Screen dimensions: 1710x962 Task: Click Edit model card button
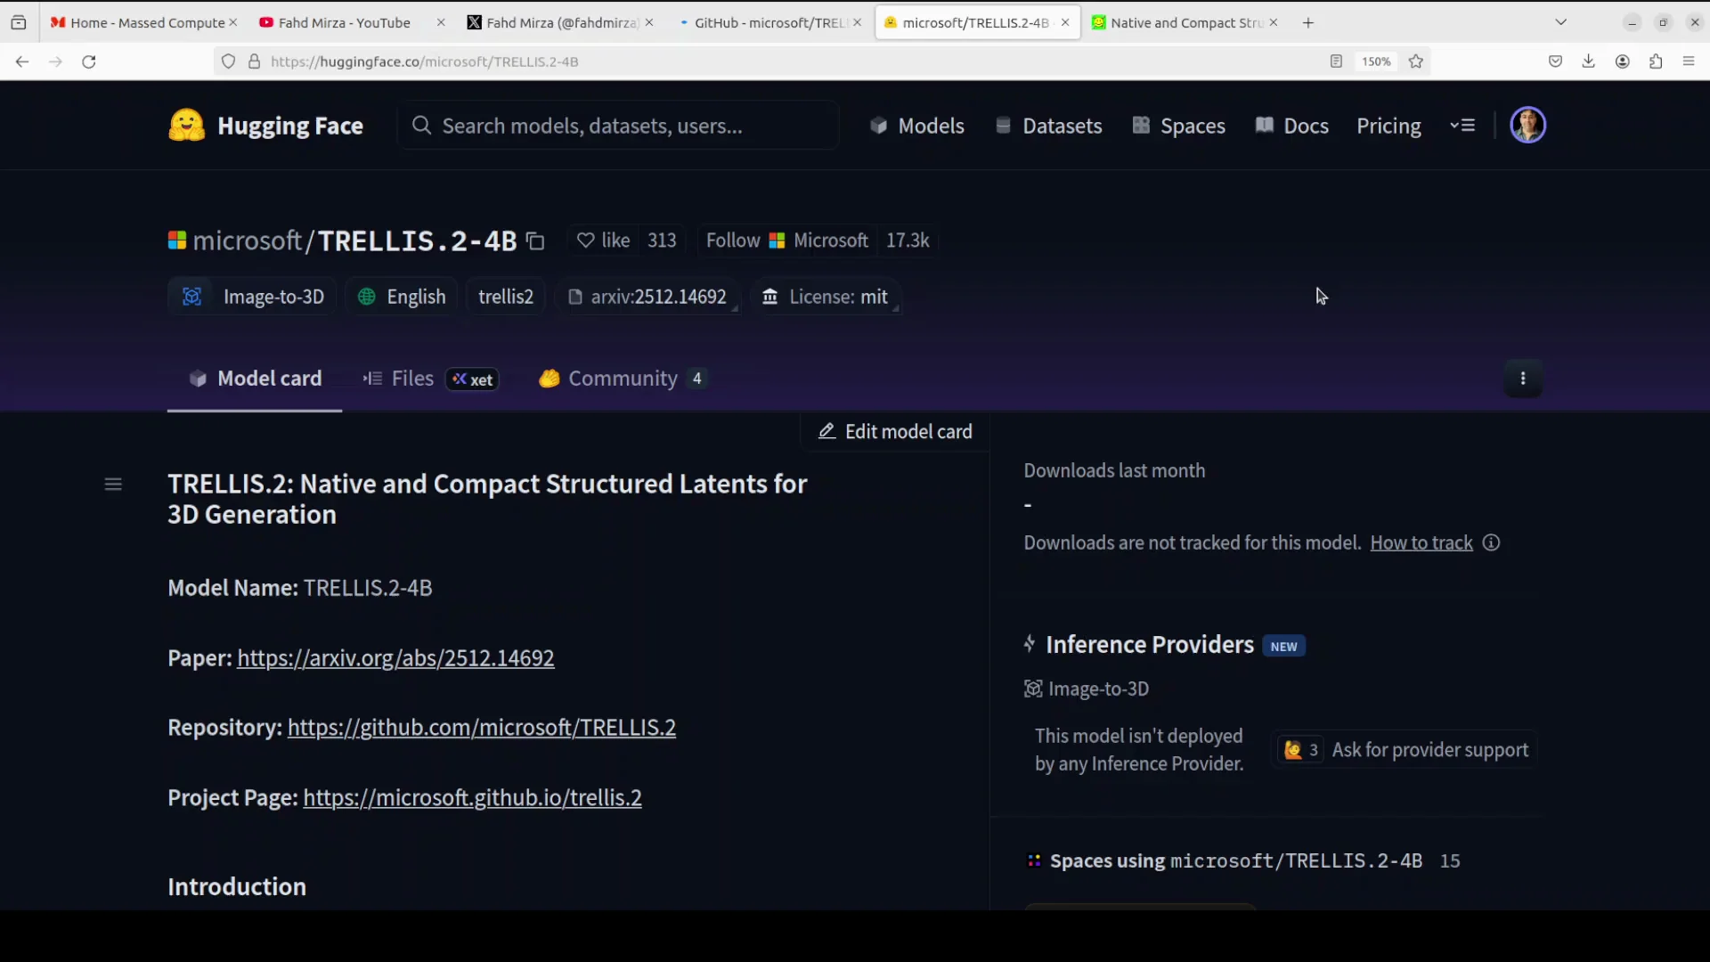coord(896,432)
